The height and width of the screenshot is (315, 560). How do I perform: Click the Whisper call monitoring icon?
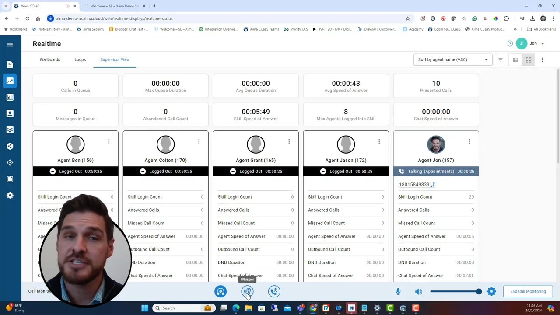tap(247, 291)
